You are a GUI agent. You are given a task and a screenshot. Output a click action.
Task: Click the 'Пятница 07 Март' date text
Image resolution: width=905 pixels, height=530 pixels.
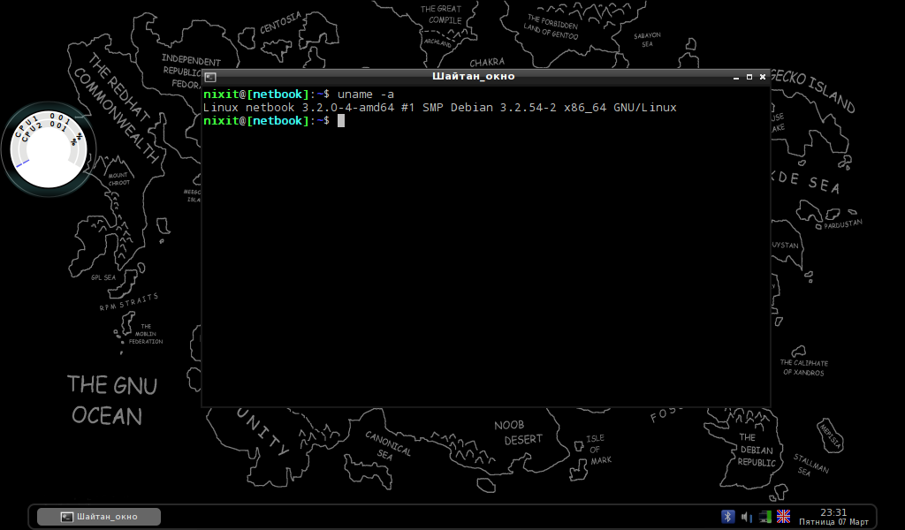[x=833, y=522]
